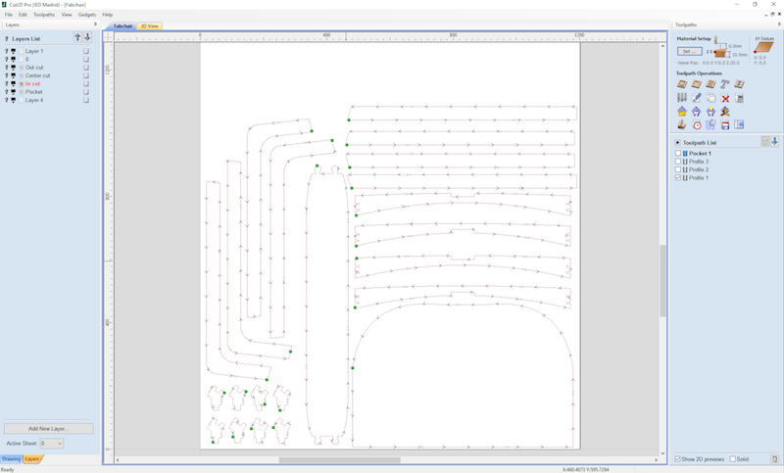Toggle visibility bulb of Layer 1
This screenshot has width=784, height=473.
click(7, 51)
